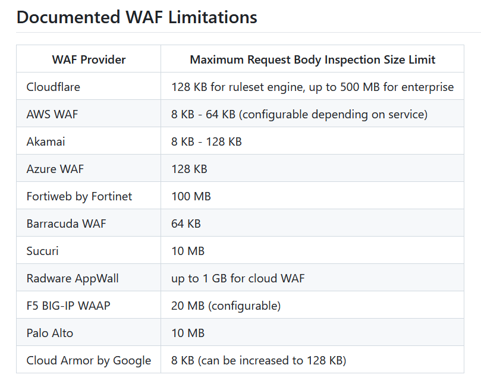Click the Sucuri provider cell
This screenshot has width=481, height=387.
click(x=42, y=251)
